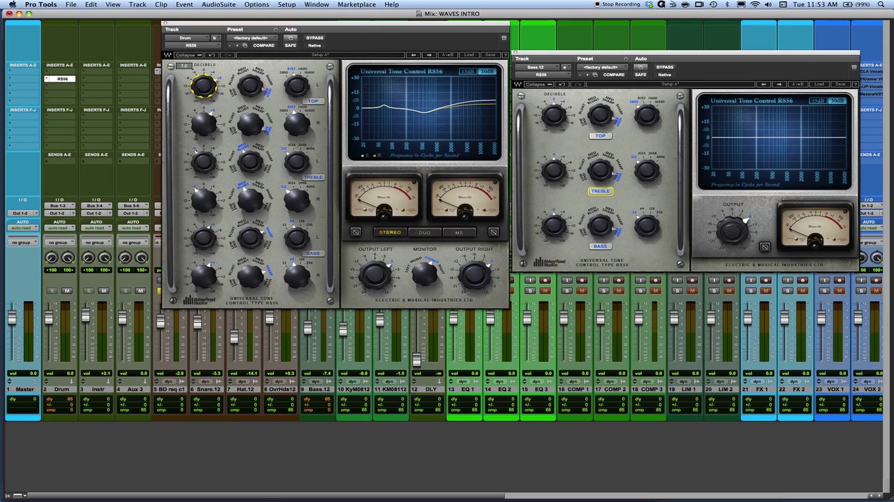Click Collapse in the Drum RS56 Waves toolbar

(189, 55)
